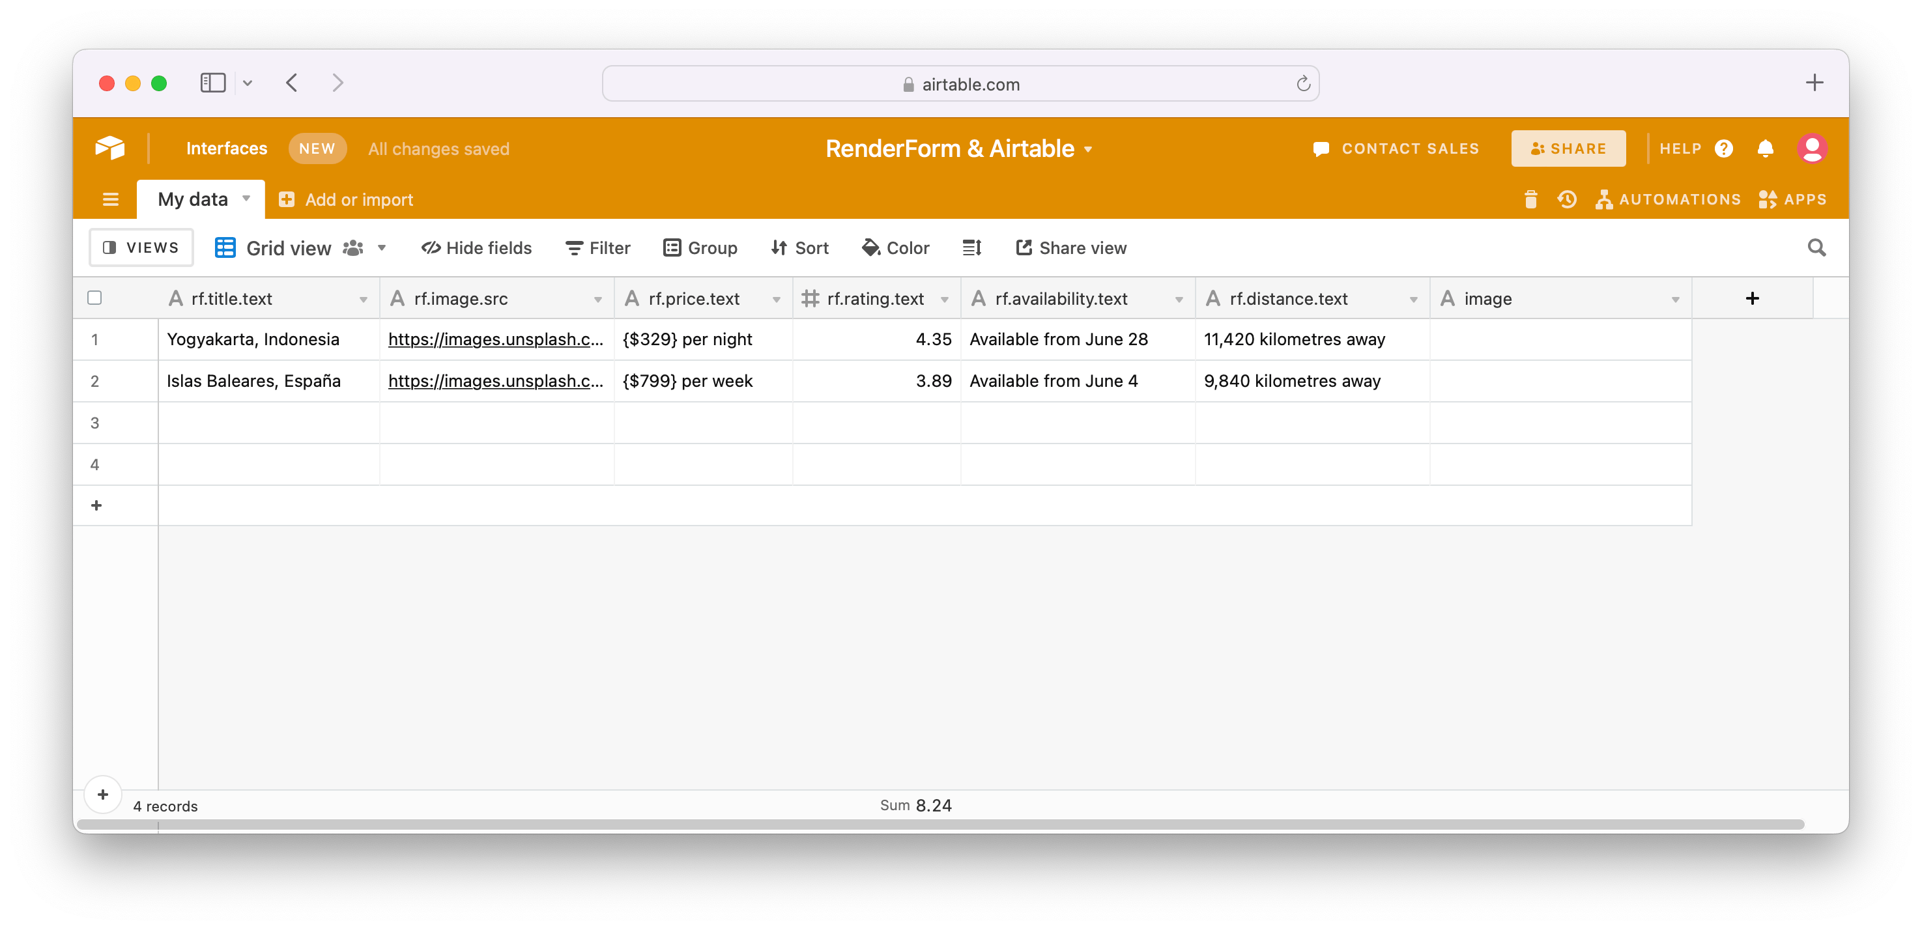Viewport: 1922px width, 930px height.
Task: Open Yogyakarta row unsplash image link
Action: point(495,339)
